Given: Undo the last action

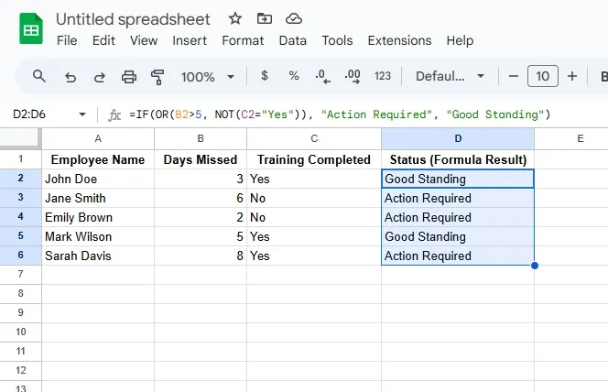Looking at the screenshot, I should point(71,77).
